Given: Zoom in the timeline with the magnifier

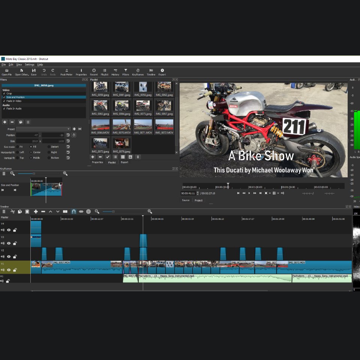Looking at the screenshot, I should coord(150,211).
